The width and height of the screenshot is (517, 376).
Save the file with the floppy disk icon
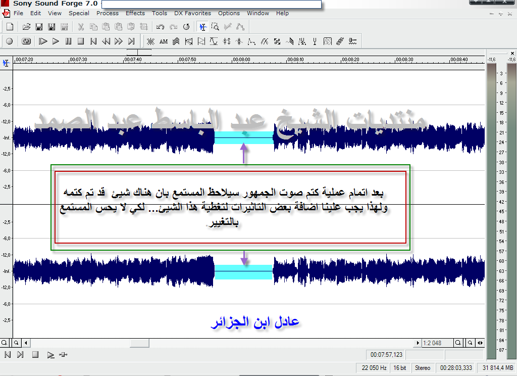pos(39,27)
